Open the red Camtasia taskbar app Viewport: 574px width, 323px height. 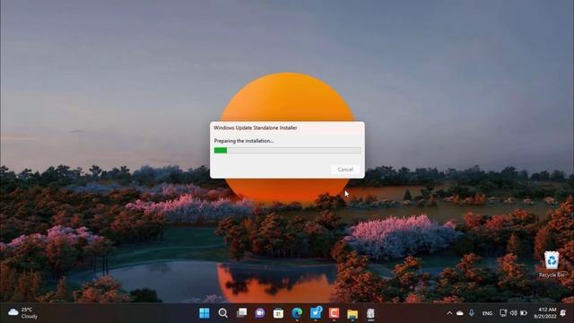[x=334, y=313]
